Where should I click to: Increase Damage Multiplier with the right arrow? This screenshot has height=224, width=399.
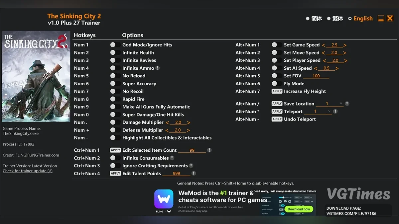point(189,122)
